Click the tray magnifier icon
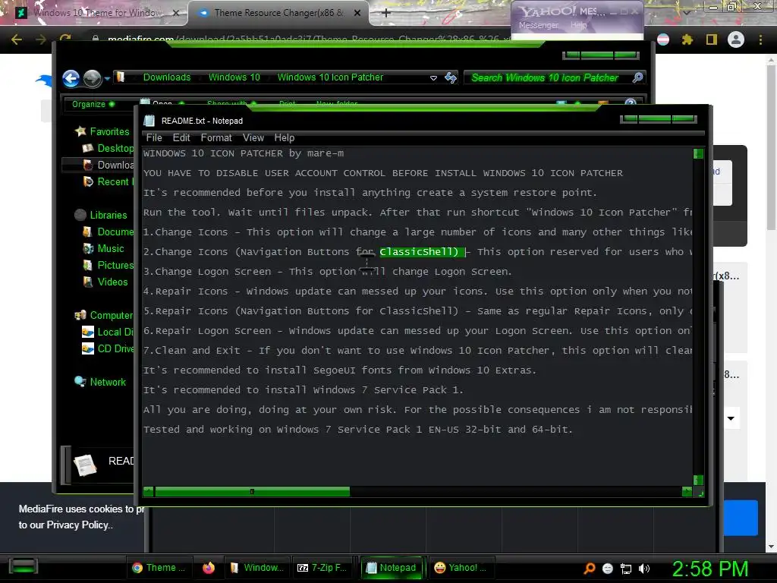The image size is (777, 583). tap(590, 569)
